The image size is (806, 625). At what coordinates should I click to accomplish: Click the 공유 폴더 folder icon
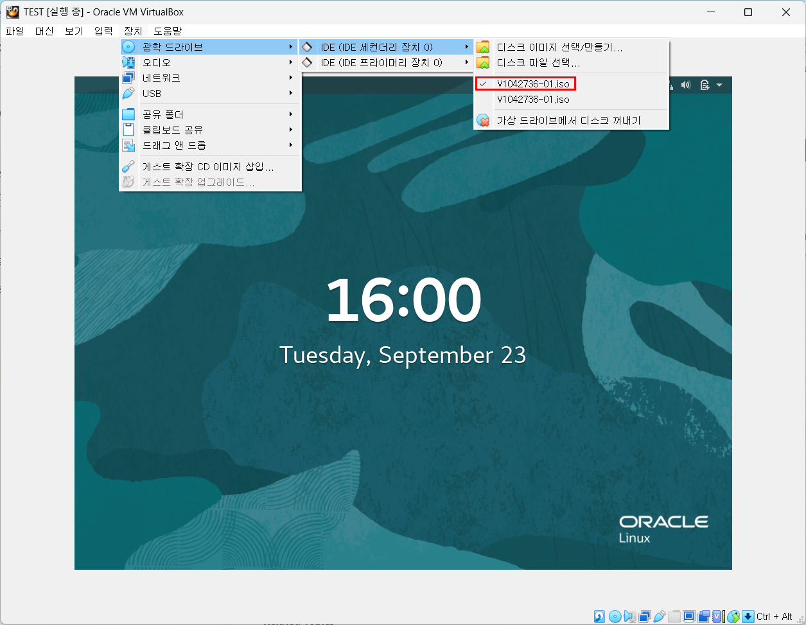tap(128, 114)
